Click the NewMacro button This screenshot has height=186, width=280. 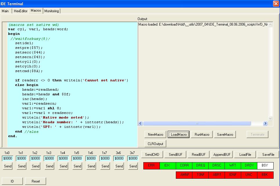[155, 135]
